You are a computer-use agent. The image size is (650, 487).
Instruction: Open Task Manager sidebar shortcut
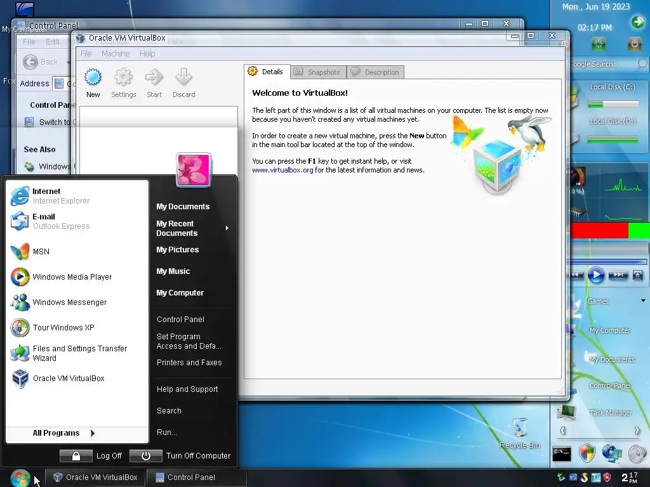coord(597,412)
